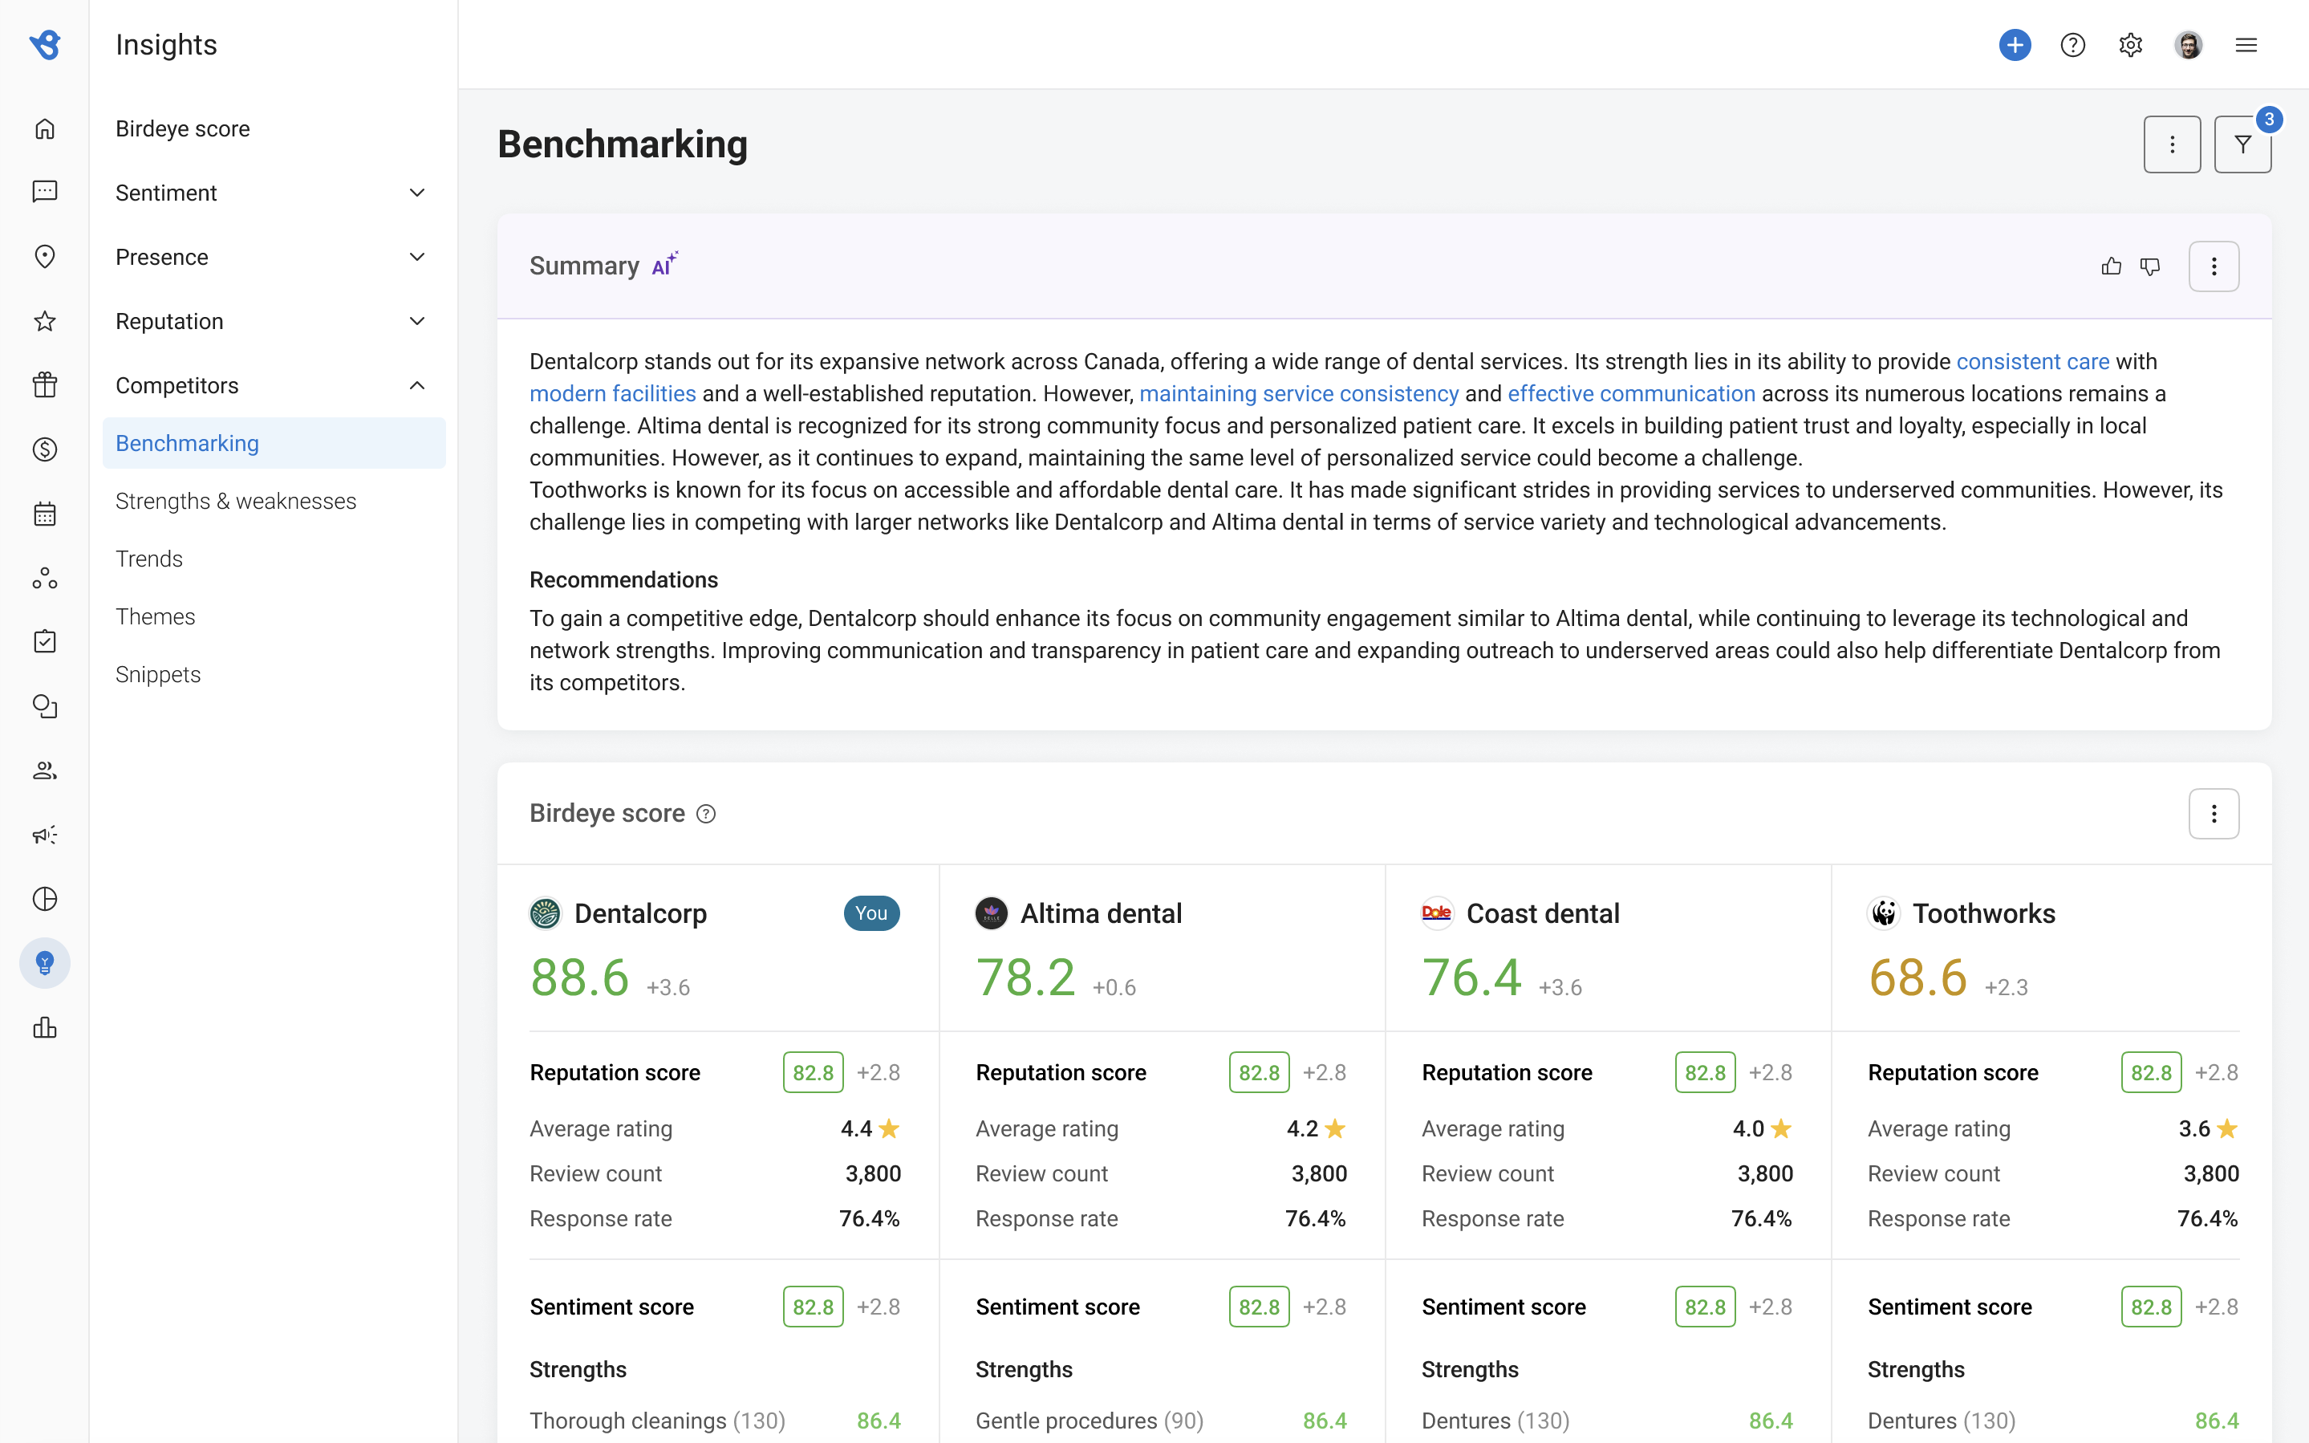This screenshot has height=1443, width=2309.
Task: Click Toothworks' 3.6 average rating
Action: [x=2208, y=1129]
